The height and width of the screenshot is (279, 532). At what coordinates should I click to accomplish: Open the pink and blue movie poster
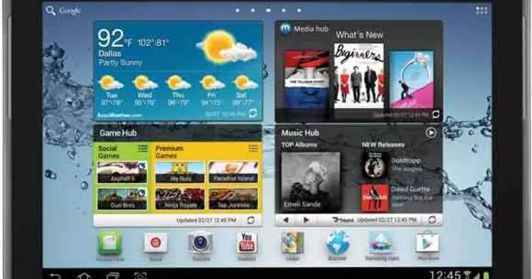(x=411, y=79)
